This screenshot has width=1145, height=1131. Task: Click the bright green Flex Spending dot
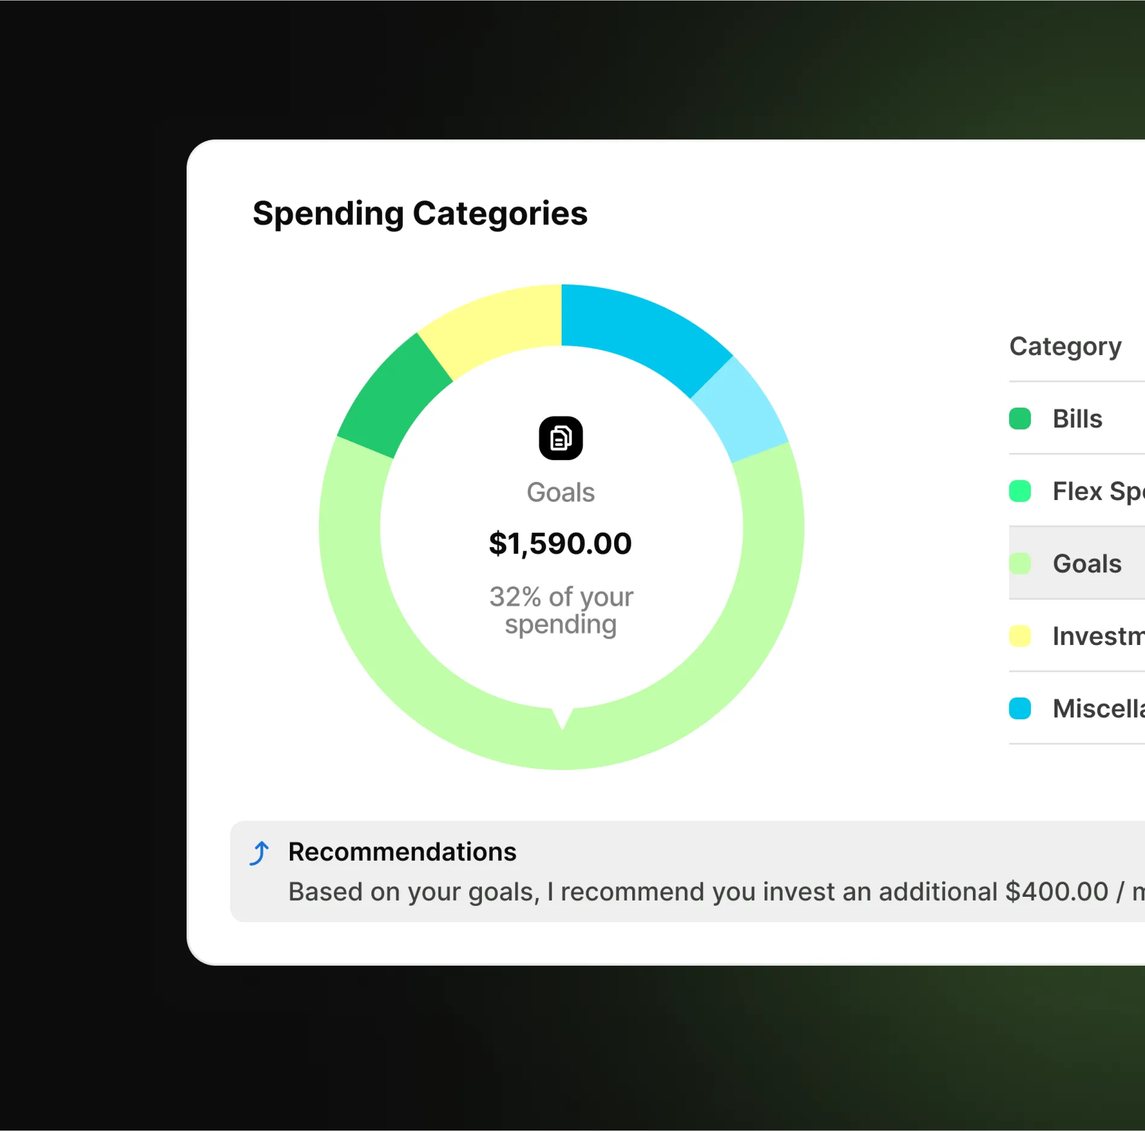tap(1020, 491)
